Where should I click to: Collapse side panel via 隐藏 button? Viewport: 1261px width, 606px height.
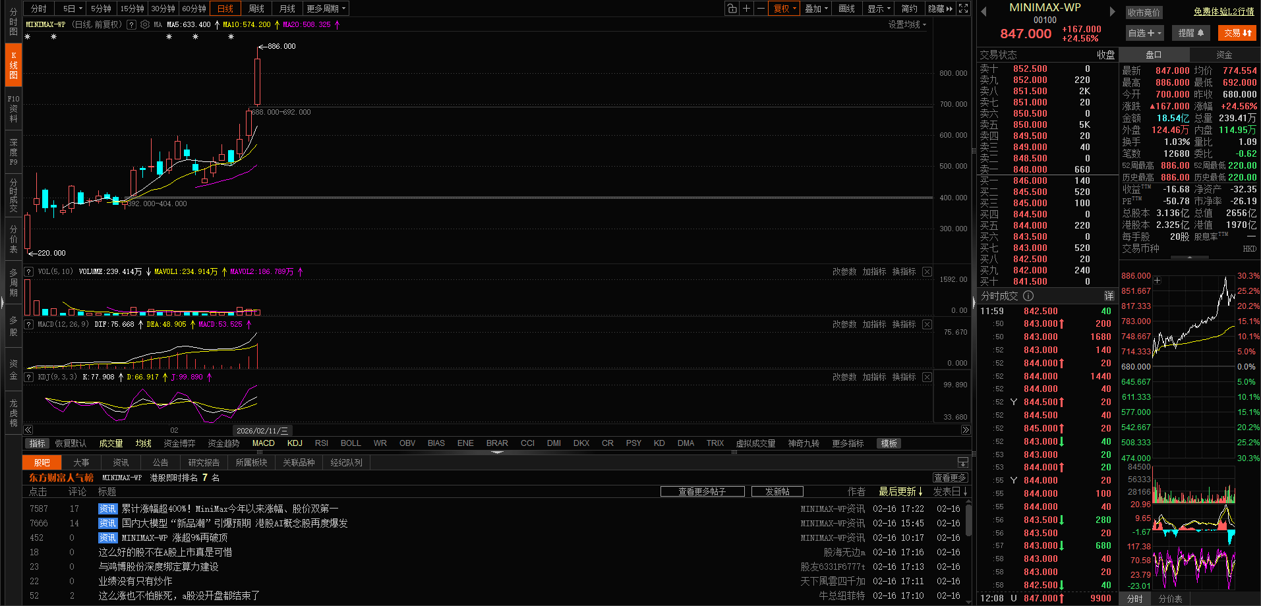pyautogui.click(x=940, y=9)
